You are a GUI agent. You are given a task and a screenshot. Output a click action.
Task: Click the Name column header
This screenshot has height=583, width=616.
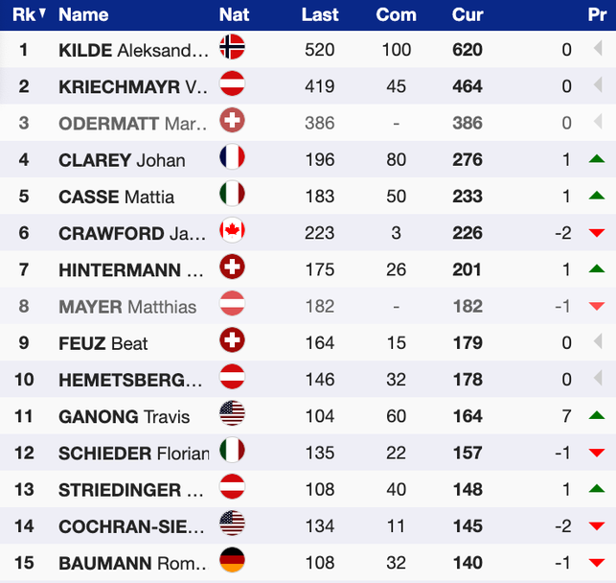(x=83, y=14)
